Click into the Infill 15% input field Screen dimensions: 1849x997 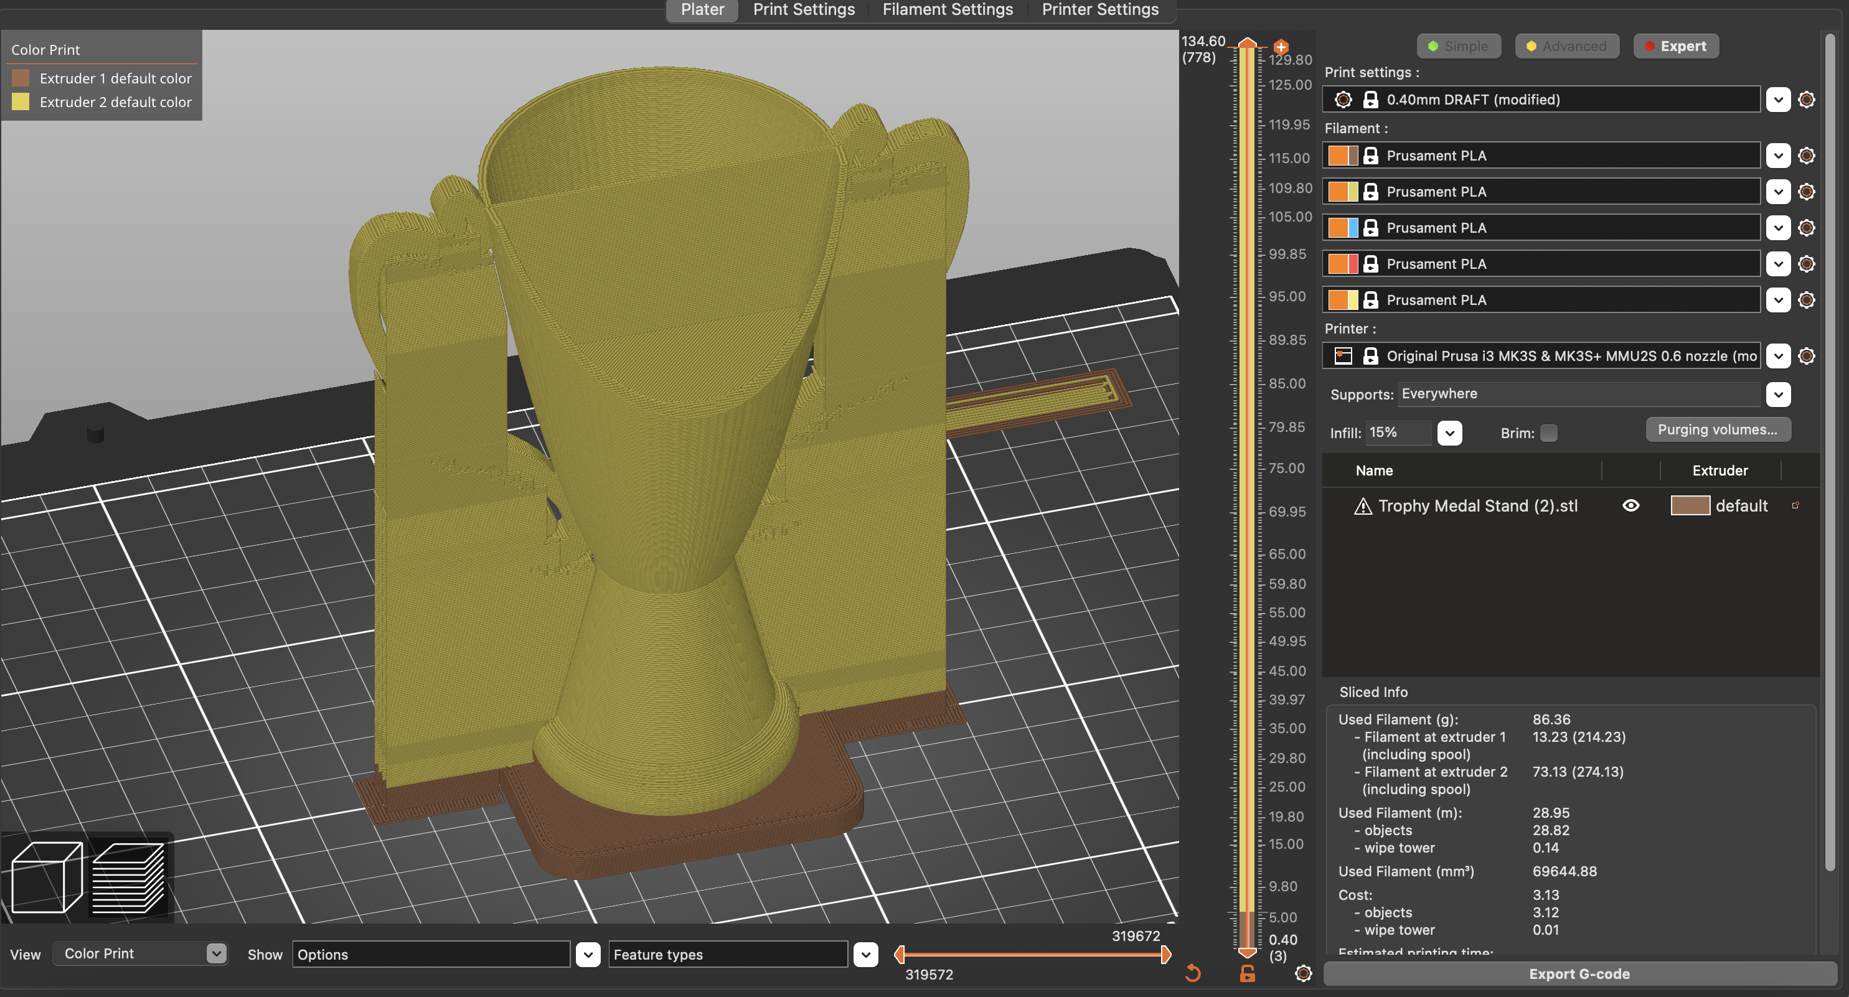click(x=1398, y=433)
